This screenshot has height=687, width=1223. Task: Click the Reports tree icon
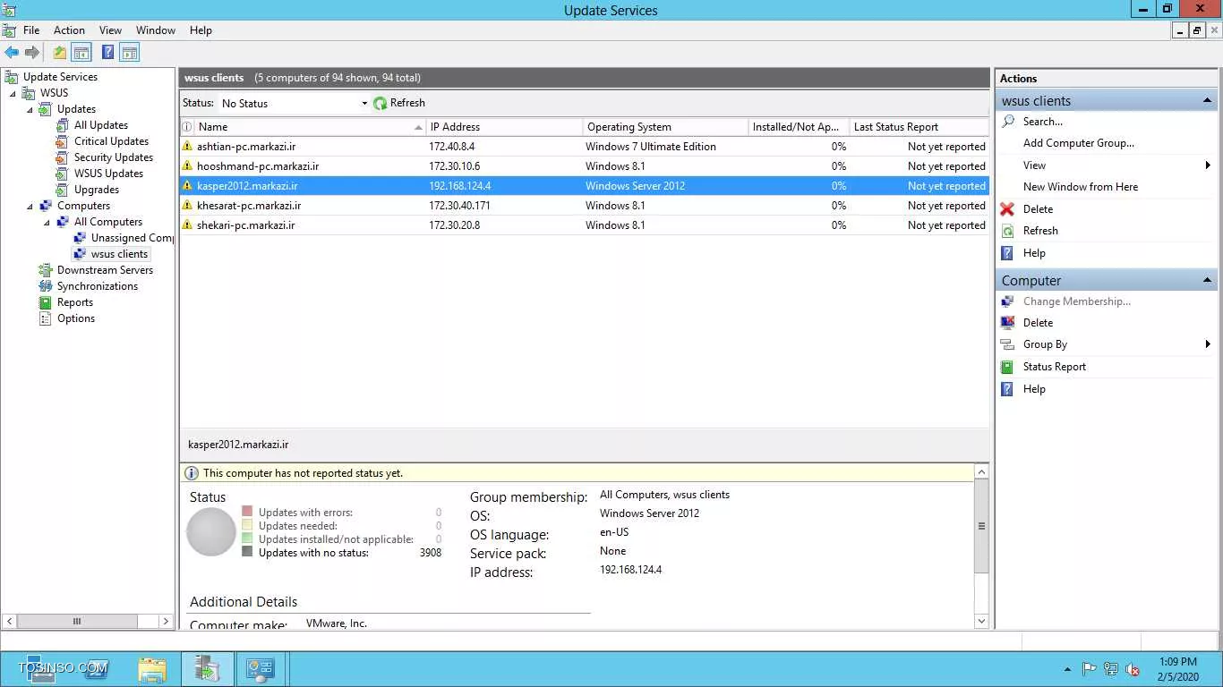(45, 302)
